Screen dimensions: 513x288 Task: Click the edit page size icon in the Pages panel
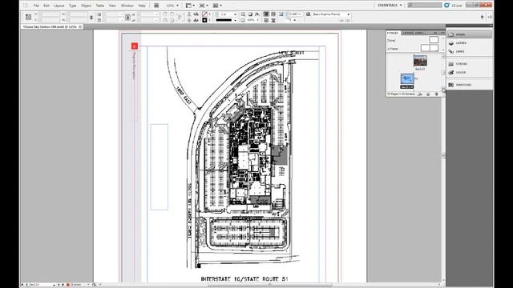[x=420, y=94]
